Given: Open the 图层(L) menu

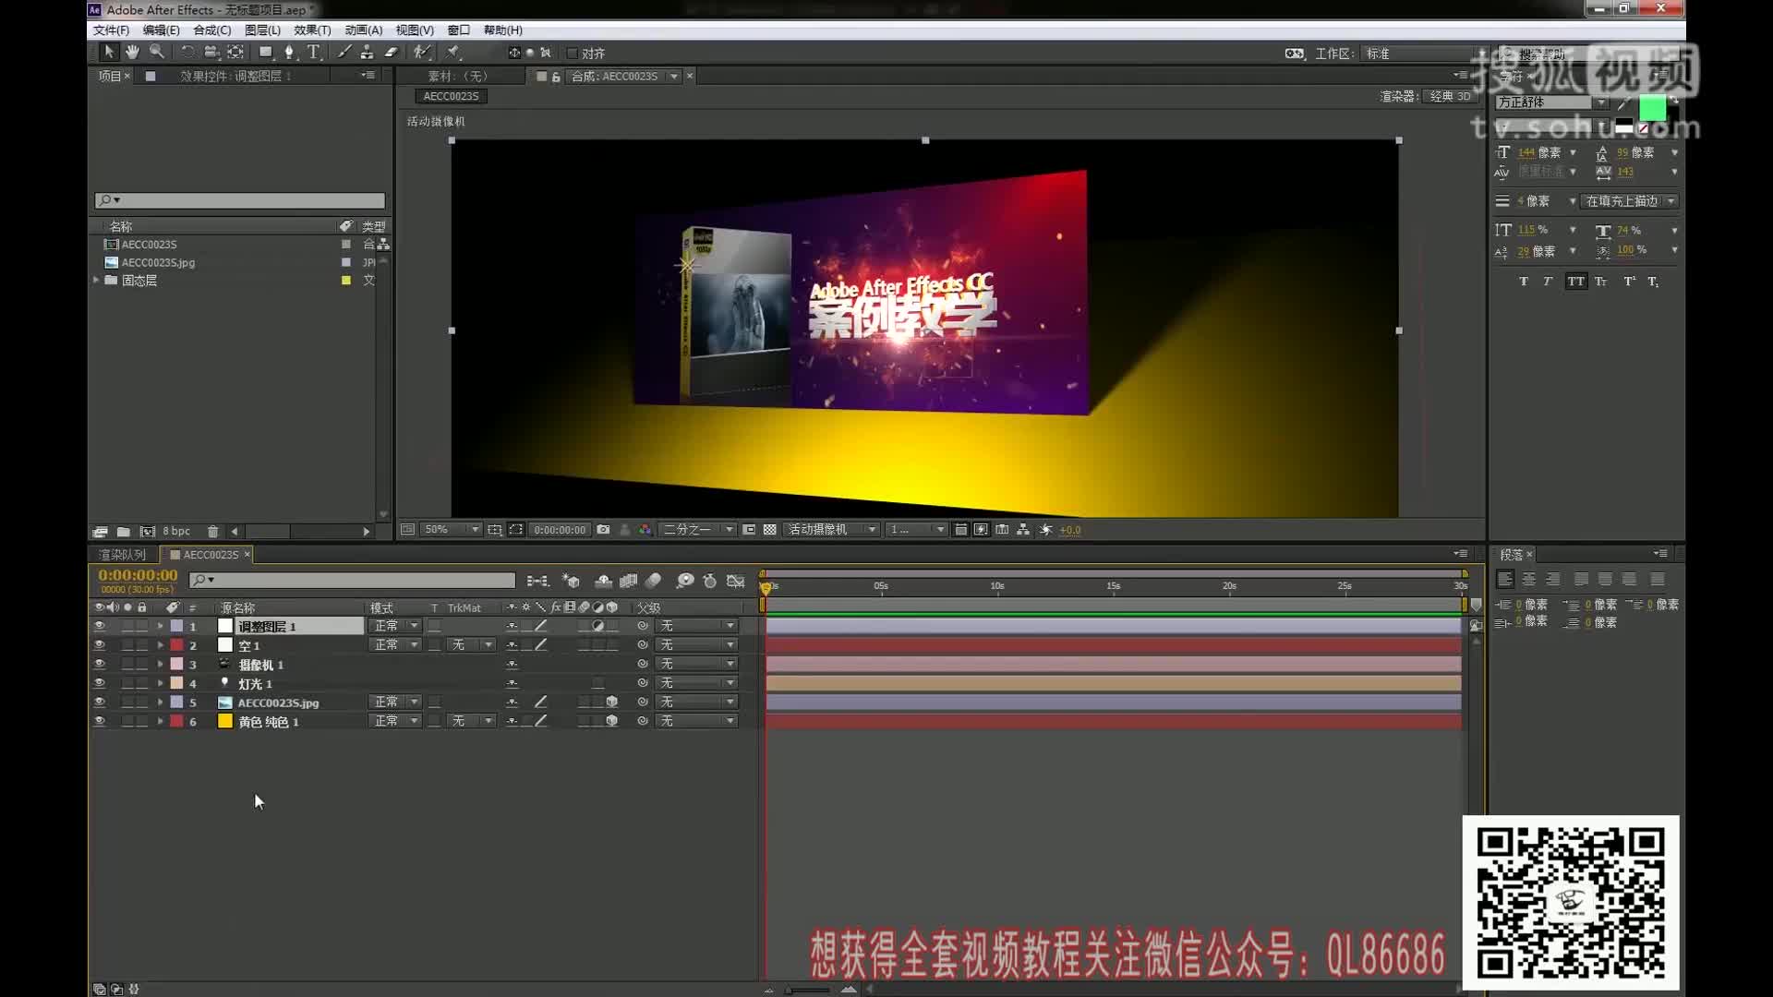Looking at the screenshot, I should coord(262,30).
